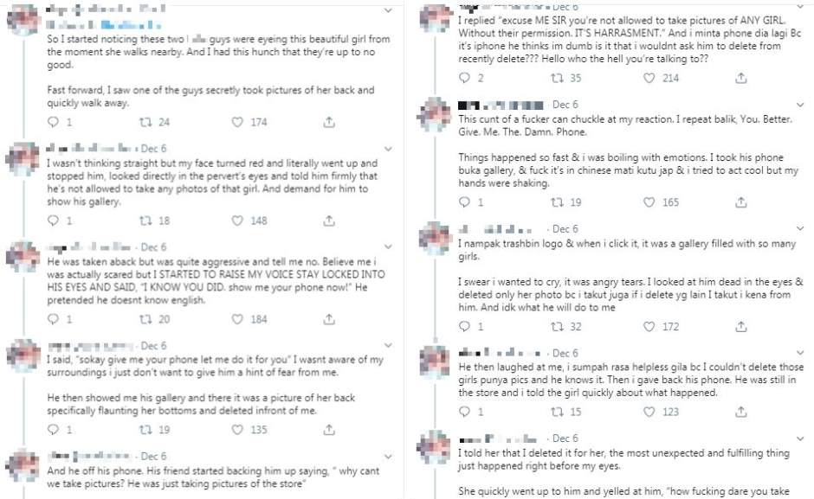Share the tweet with 184 likes
This screenshot has height=499, width=814.
pos(329,320)
